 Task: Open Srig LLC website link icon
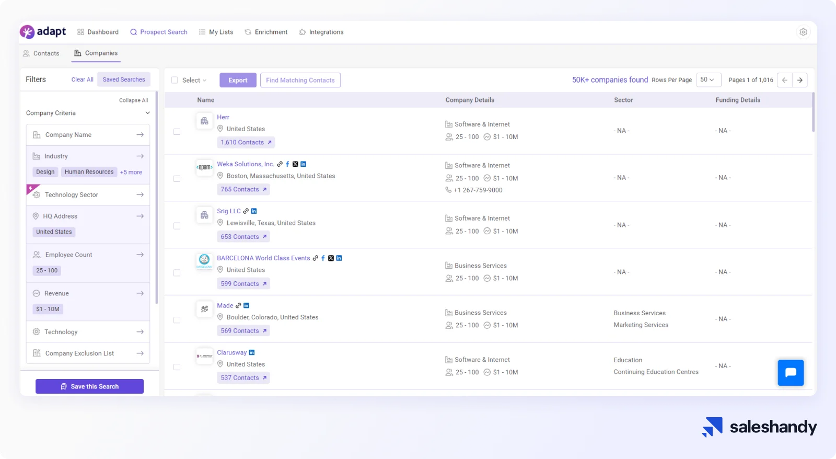246,211
